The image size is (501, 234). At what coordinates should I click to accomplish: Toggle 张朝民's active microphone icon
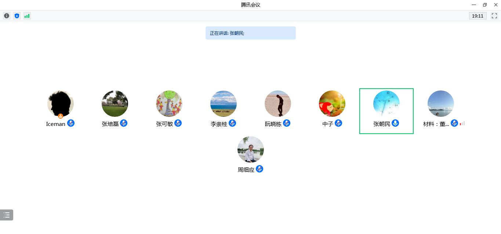tap(395, 123)
